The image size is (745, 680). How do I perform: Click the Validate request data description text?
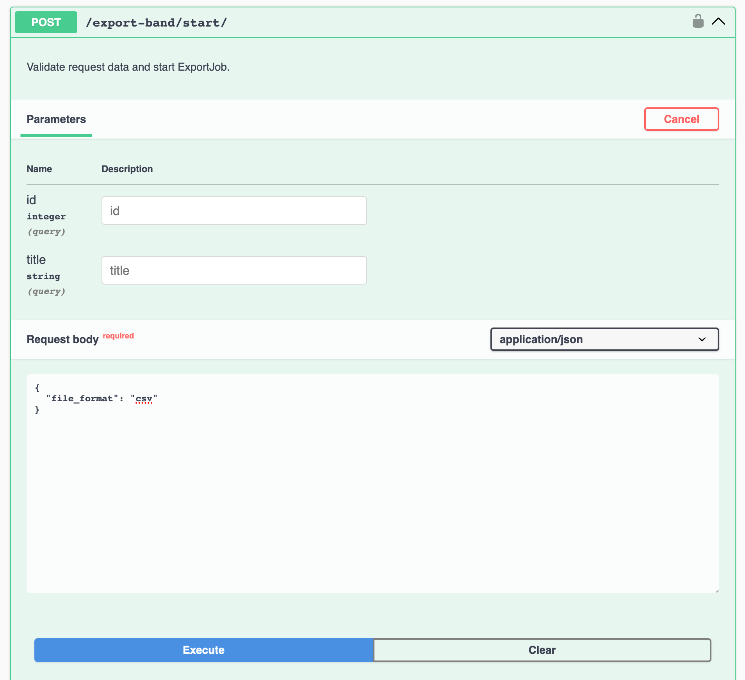point(128,67)
